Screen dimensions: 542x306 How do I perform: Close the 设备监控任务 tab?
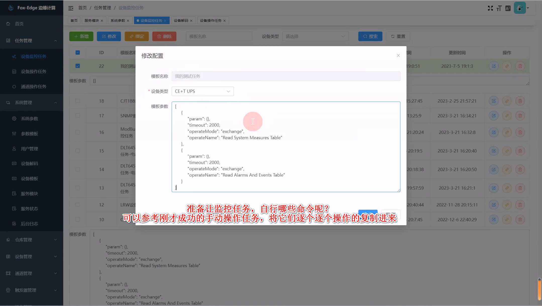click(x=165, y=21)
